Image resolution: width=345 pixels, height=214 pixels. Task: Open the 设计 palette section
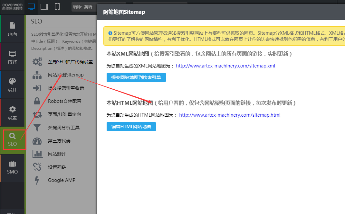point(12,85)
